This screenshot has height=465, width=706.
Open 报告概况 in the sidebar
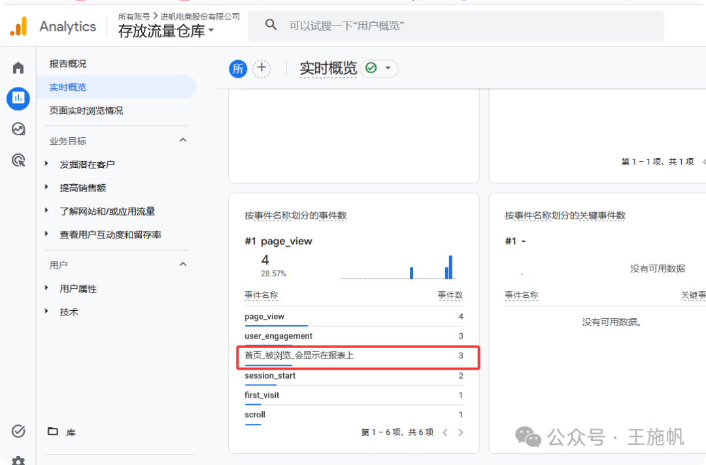(x=67, y=64)
